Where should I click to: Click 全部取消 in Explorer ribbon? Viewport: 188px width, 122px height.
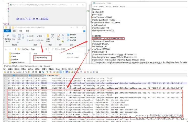(x=71, y=37)
